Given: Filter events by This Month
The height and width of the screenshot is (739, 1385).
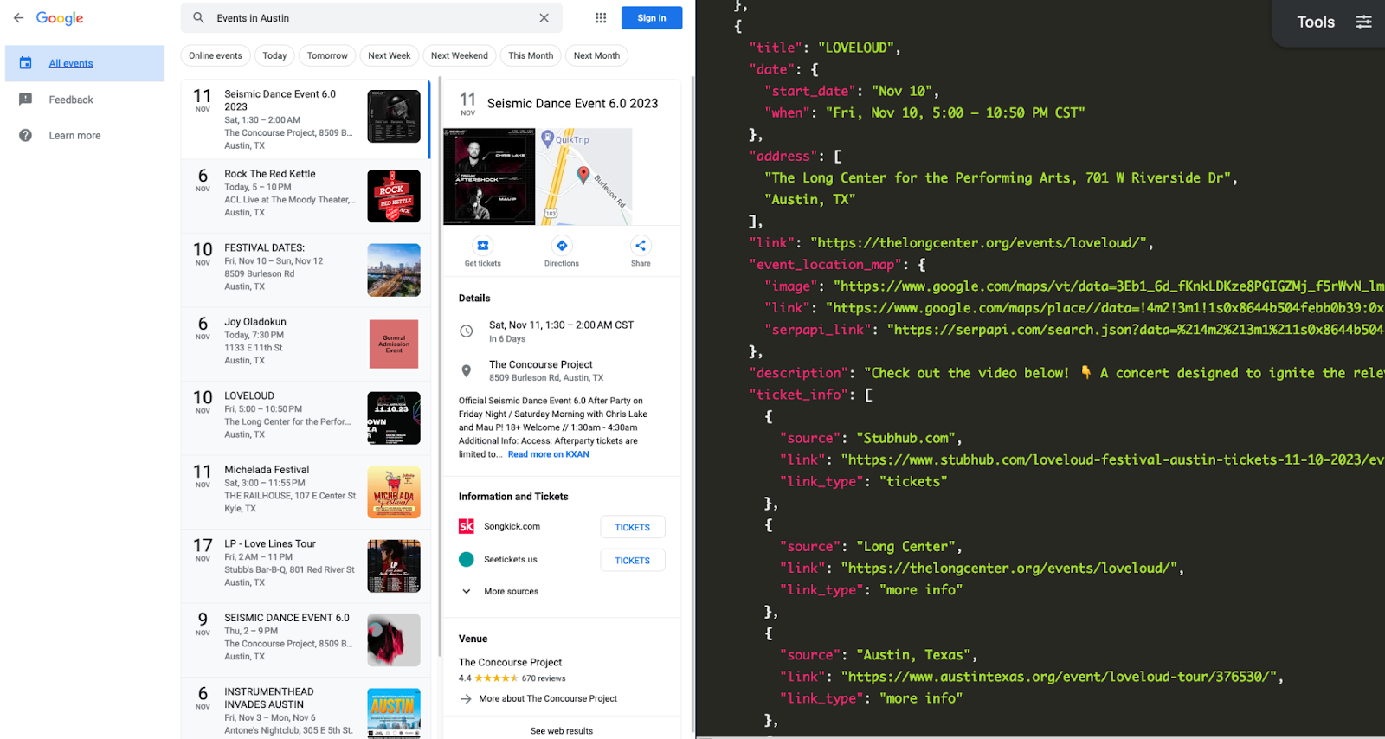Looking at the screenshot, I should tap(531, 55).
